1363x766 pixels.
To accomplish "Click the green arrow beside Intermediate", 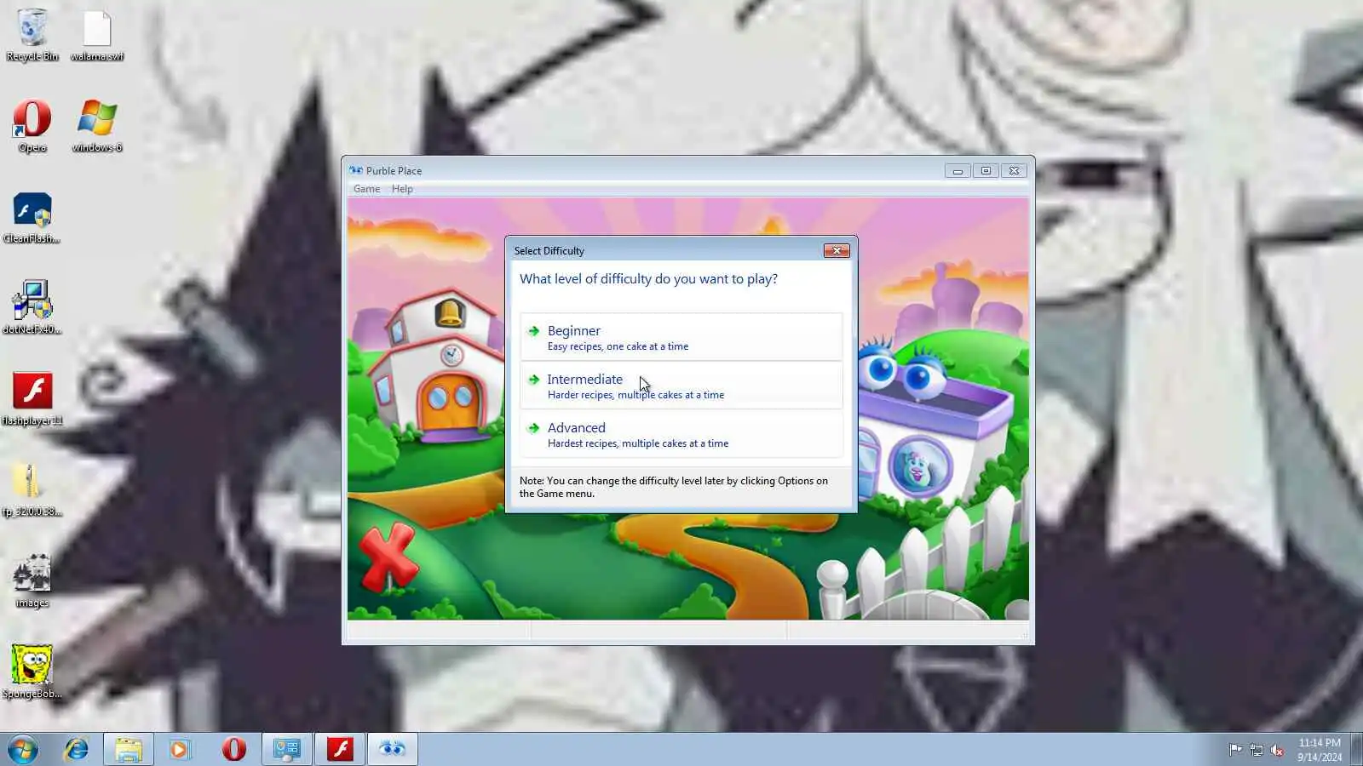I will pyautogui.click(x=534, y=380).
